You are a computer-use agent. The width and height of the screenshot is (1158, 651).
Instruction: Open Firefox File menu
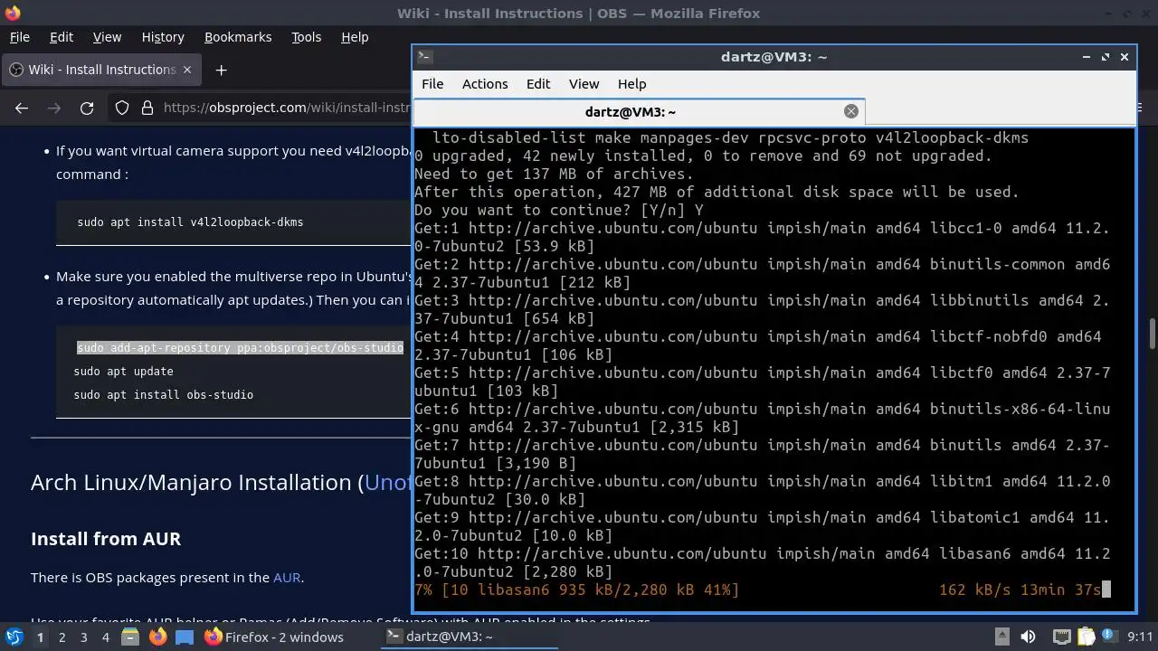19,37
